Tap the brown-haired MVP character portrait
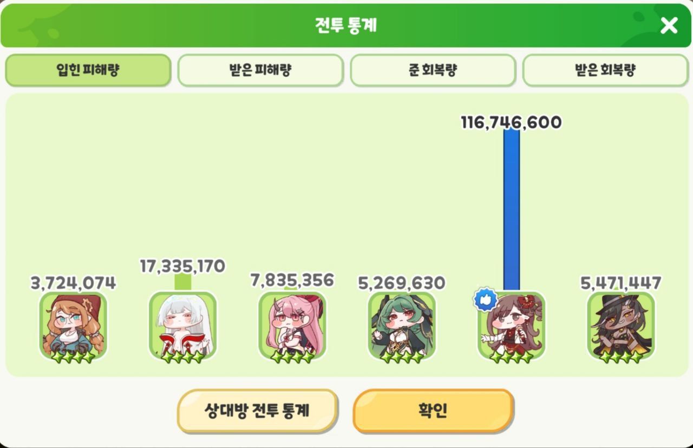 click(x=512, y=326)
